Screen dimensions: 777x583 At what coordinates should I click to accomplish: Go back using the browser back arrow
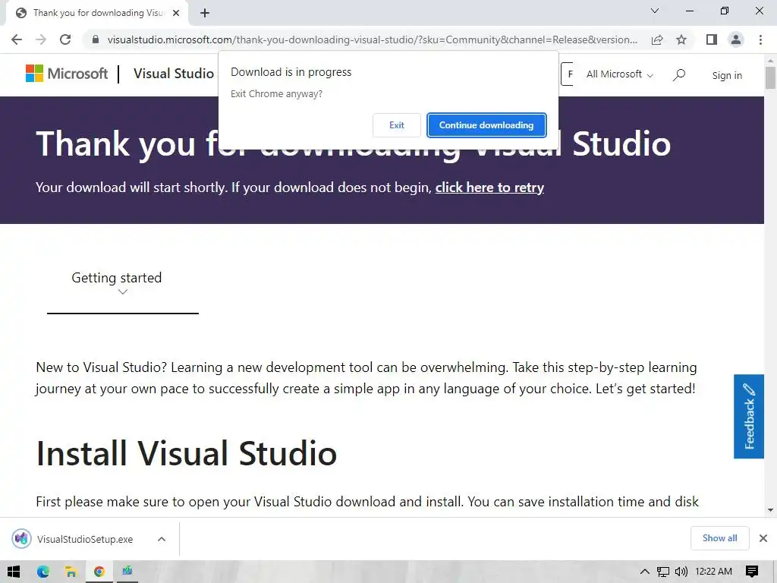coord(17,39)
